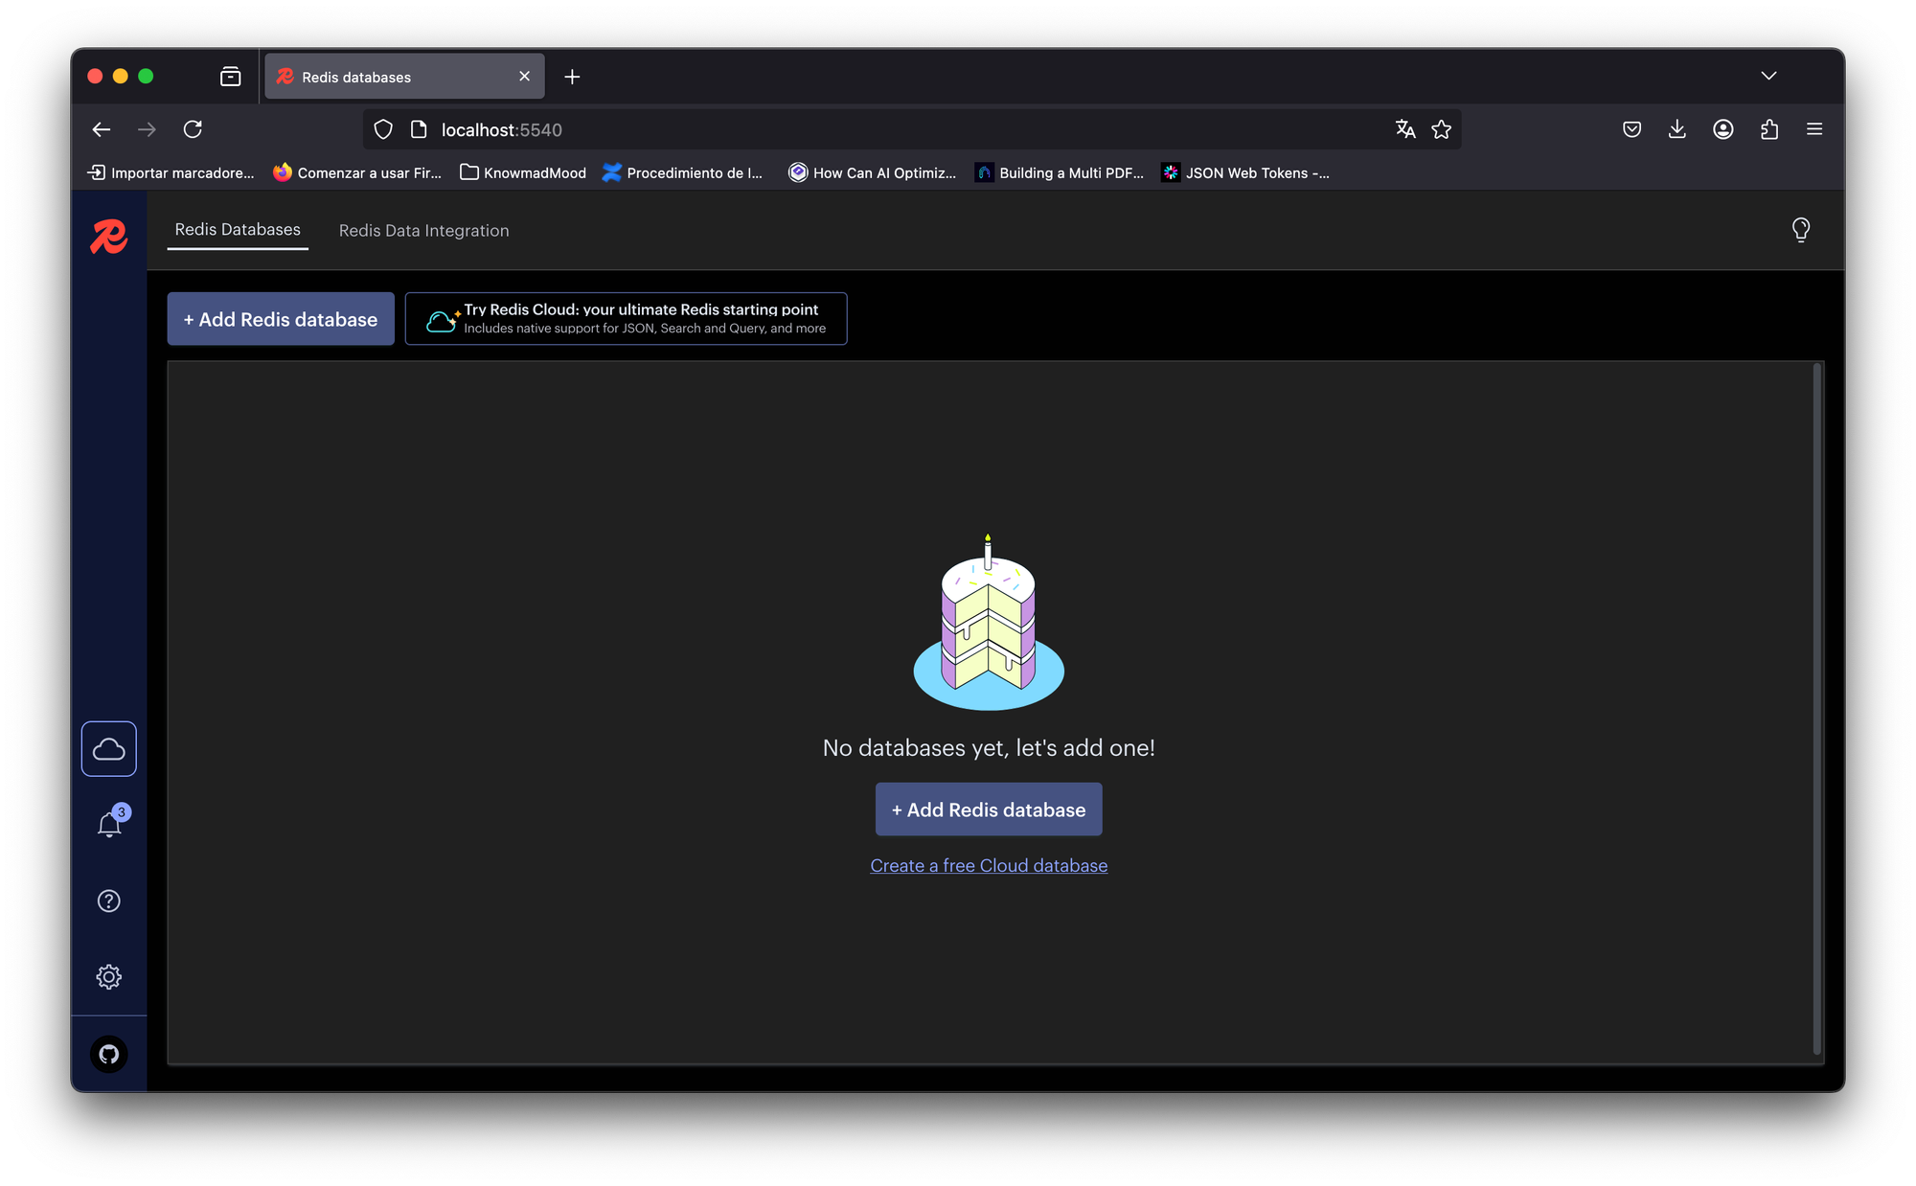The image size is (1916, 1186).
Task: Switch to Redis Data Integration tab
Action: [x=423, y=231]
